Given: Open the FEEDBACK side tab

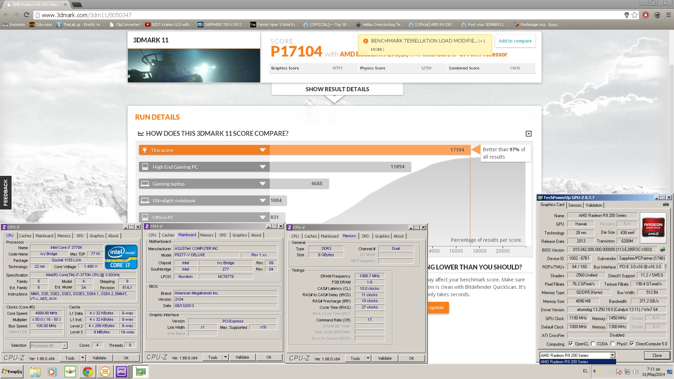Looking at the screenshot, I should click(6, 192).
